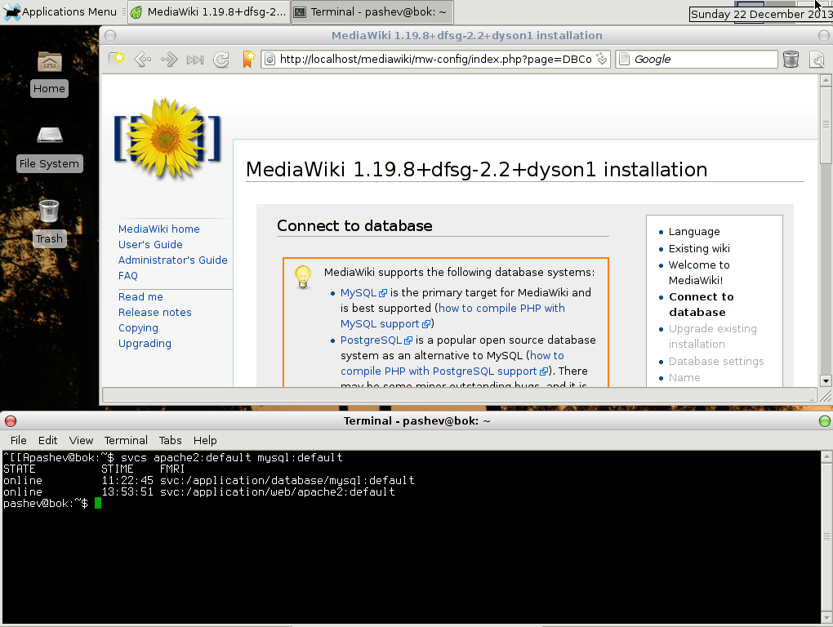
Task: Follow the MySQL external link
Action: click(363, 292)
